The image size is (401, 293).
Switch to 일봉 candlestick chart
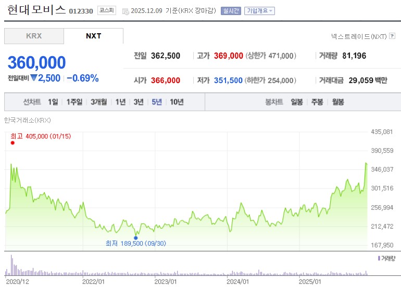click(297, 102)
